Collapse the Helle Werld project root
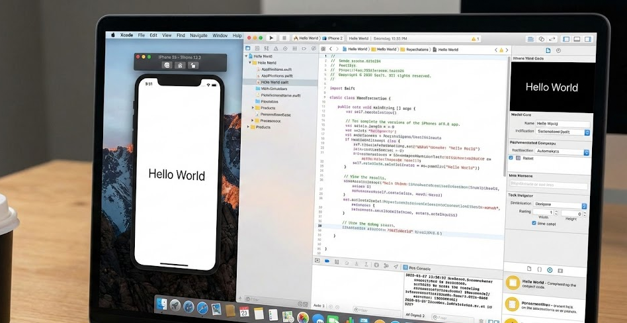Viewport: 627px width, 323px height. (x=246, y=56)
